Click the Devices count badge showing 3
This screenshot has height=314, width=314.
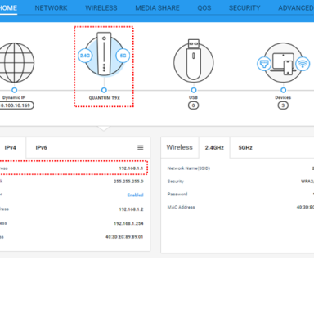tap(283, 105)
